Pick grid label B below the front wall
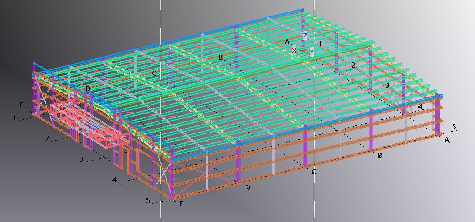 (x=379, y=156)
